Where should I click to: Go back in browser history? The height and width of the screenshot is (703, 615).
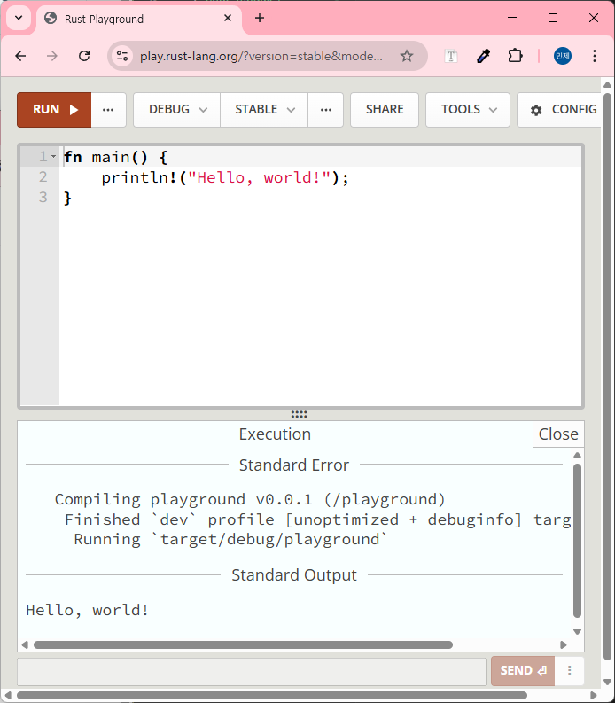pyautogui.click(x=20, y=56)
